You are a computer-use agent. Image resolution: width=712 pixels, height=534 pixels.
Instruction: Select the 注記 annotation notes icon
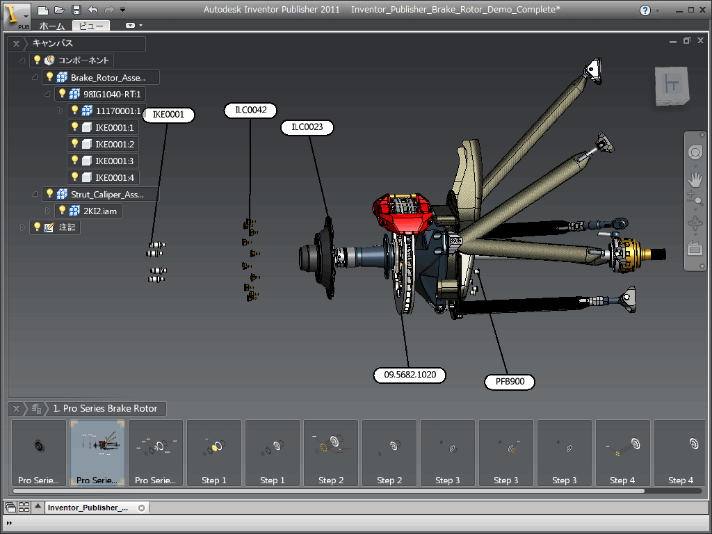click(49, 227)
